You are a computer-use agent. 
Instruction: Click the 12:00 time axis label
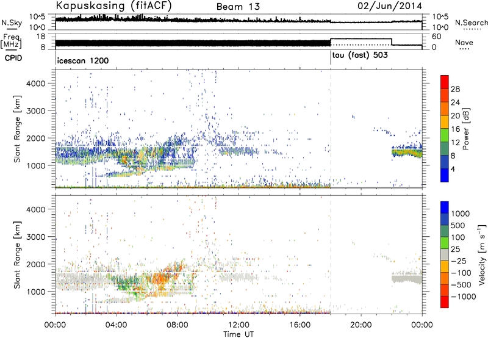(x=239, y=325)
